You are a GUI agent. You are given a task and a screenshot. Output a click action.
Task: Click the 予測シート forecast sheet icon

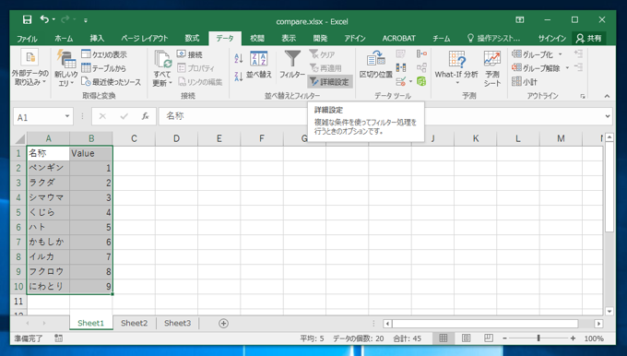pyautogui.click(x=492, y=68)
